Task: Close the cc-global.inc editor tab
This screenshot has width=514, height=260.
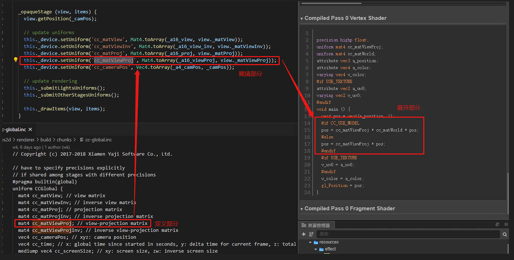Action: point(30,129)
